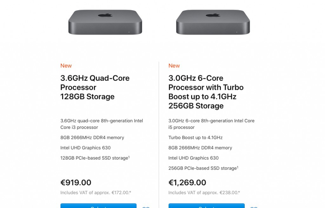Click the €919.00 price
Screen dimensions: 325x208
(x=76, y=183)
